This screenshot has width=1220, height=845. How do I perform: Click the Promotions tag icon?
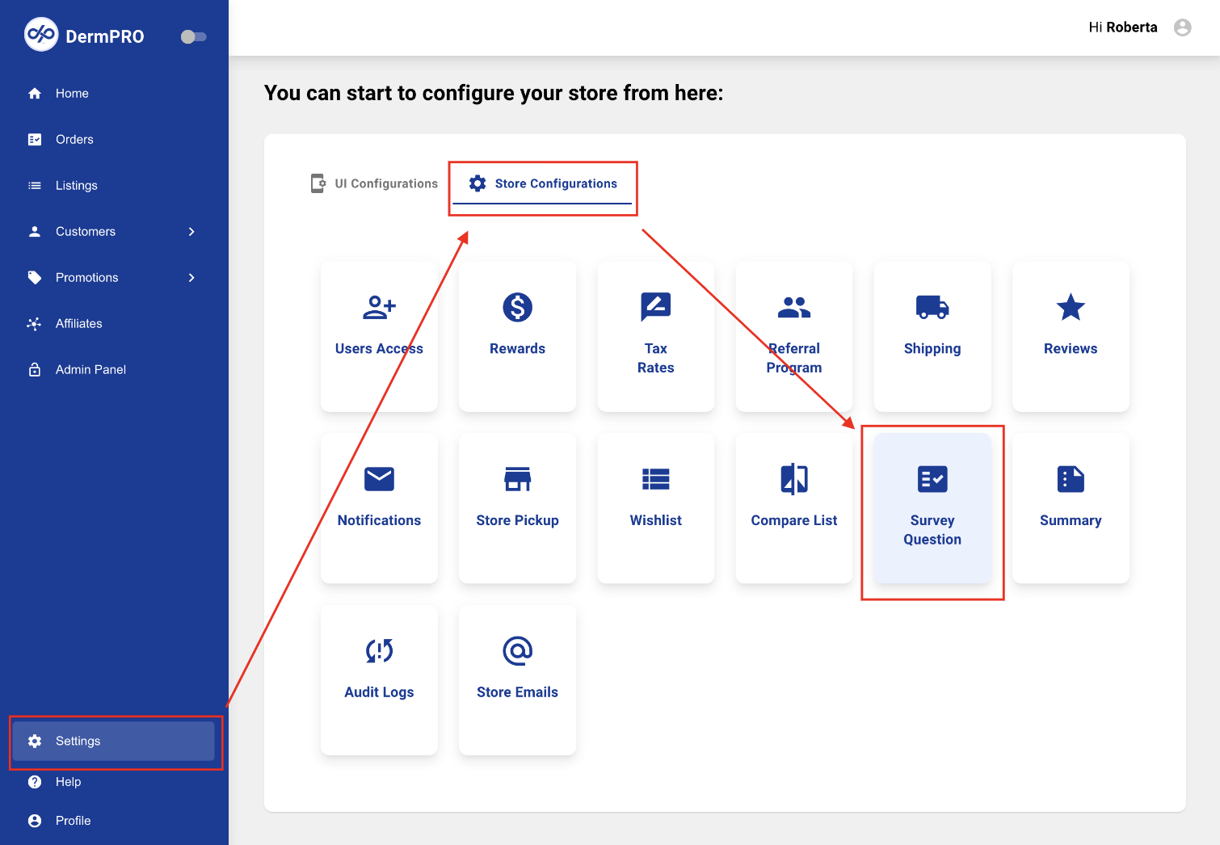pyautogui.click(x=35, y=278)
